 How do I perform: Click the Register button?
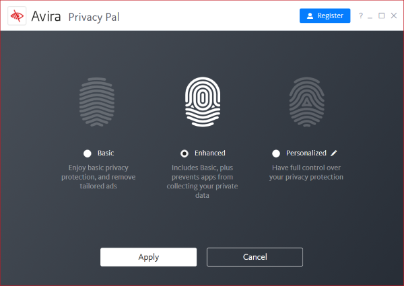pyautogui.click(x=325, y=15)
